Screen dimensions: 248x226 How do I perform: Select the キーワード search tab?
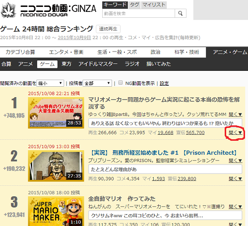[x=115, y=5]
